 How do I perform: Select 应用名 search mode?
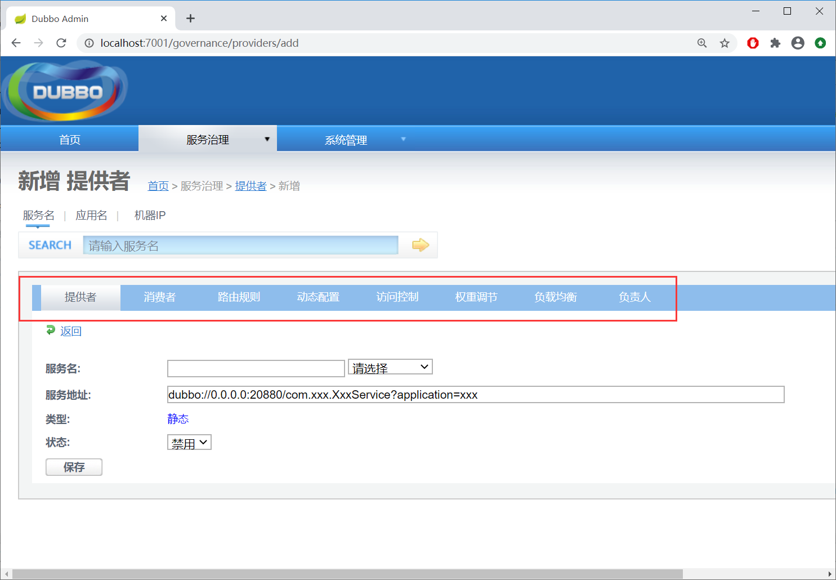click(91, 215)
